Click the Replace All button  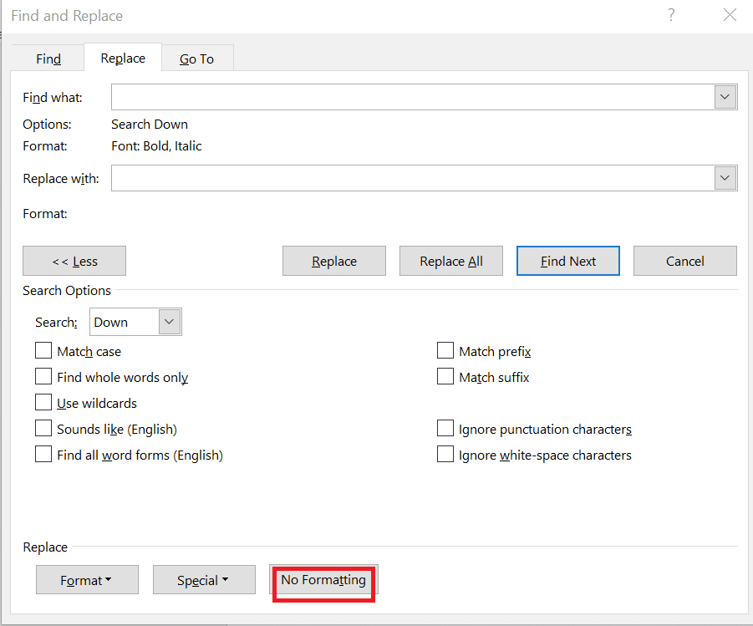tap(451, 261)
